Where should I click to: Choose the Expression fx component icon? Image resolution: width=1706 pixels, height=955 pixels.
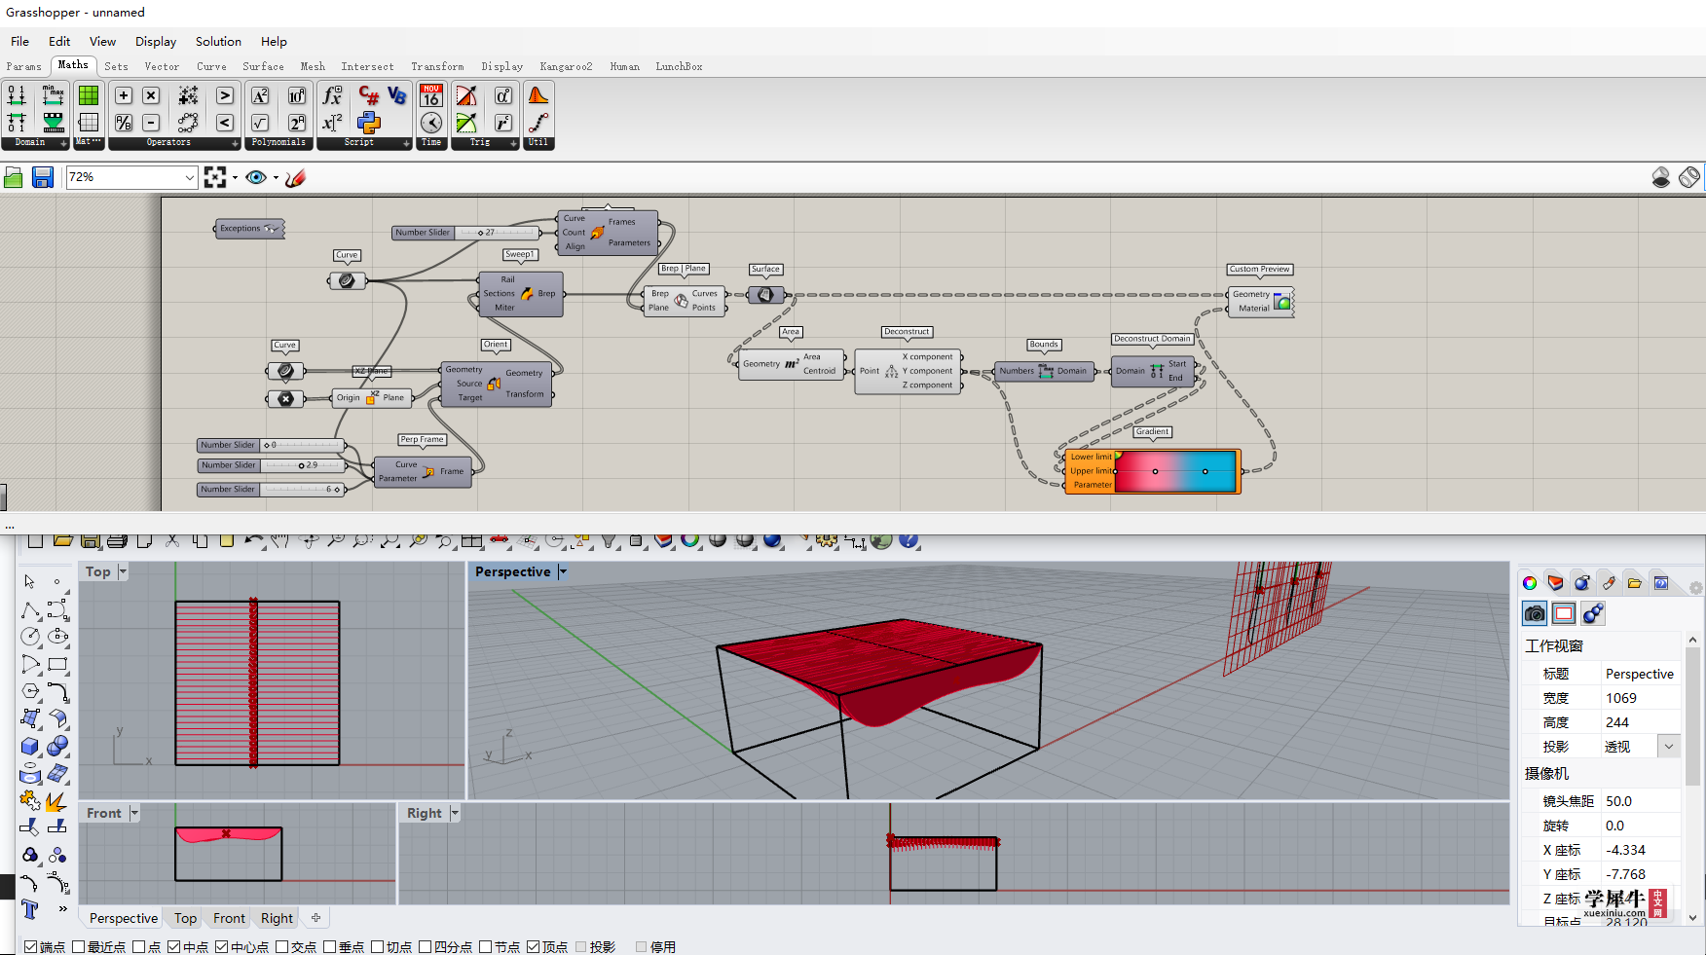tap(332, 95)
